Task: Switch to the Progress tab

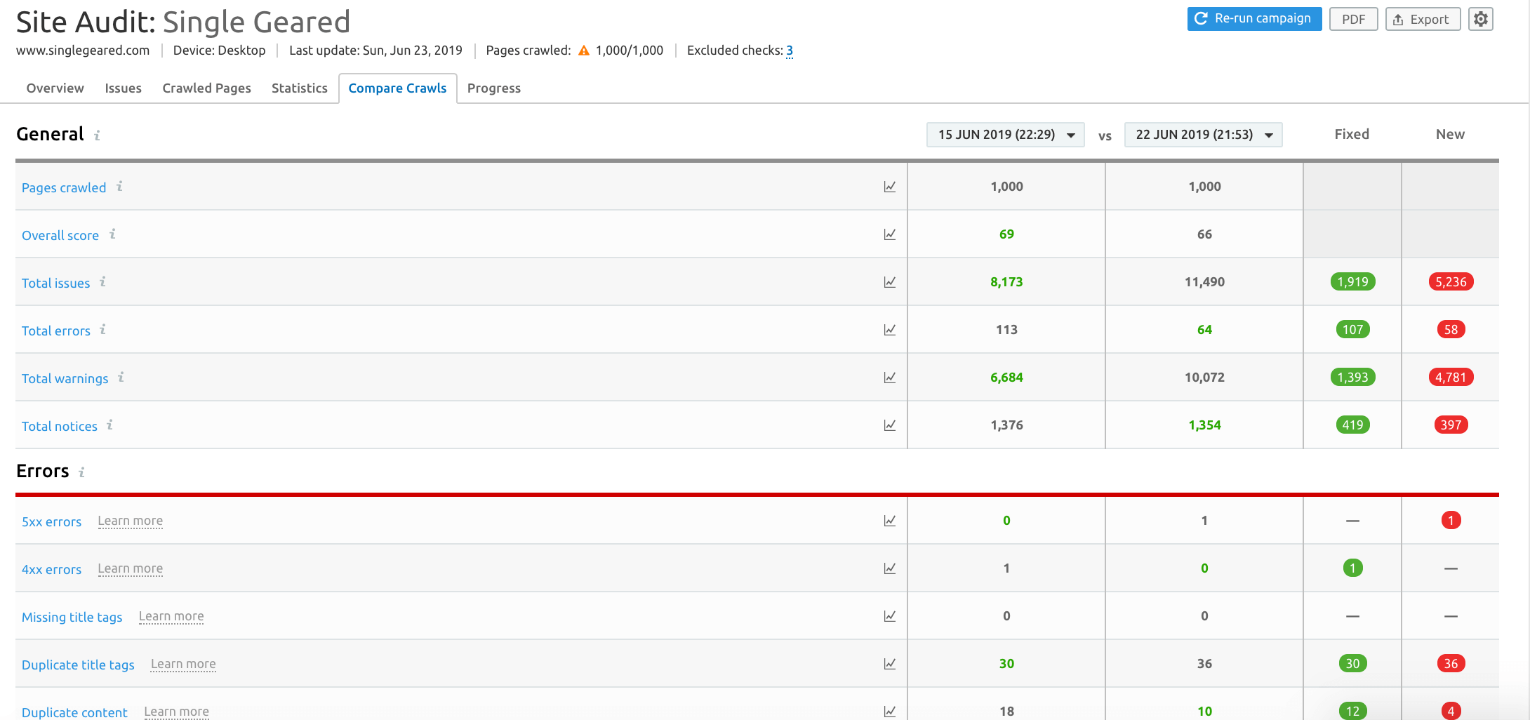Action: [x=494, y=88]
